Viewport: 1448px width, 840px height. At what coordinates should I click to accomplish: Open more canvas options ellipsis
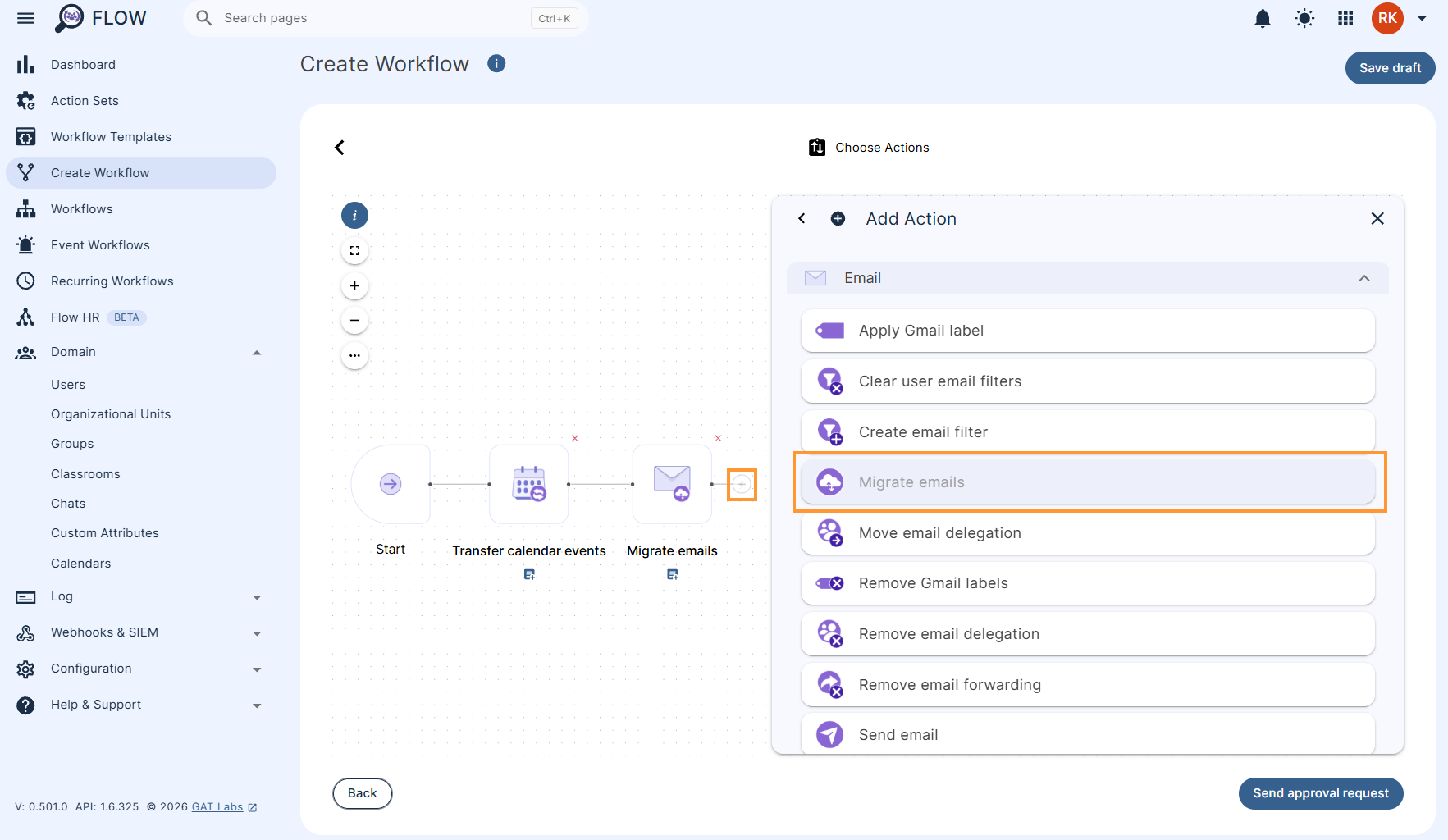[354, 356]
